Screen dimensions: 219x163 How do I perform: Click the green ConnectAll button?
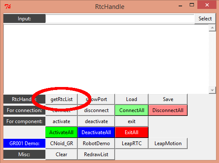132,110
